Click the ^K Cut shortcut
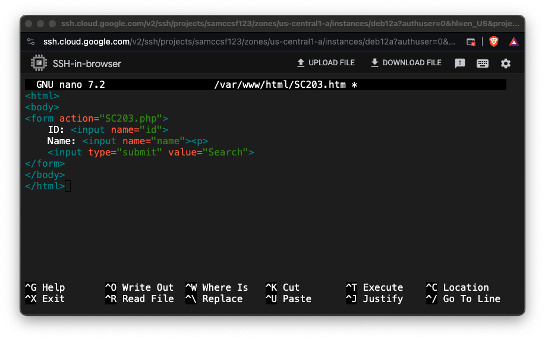The image size is (545, 340). pyautogui.click(x=282, y=287)
